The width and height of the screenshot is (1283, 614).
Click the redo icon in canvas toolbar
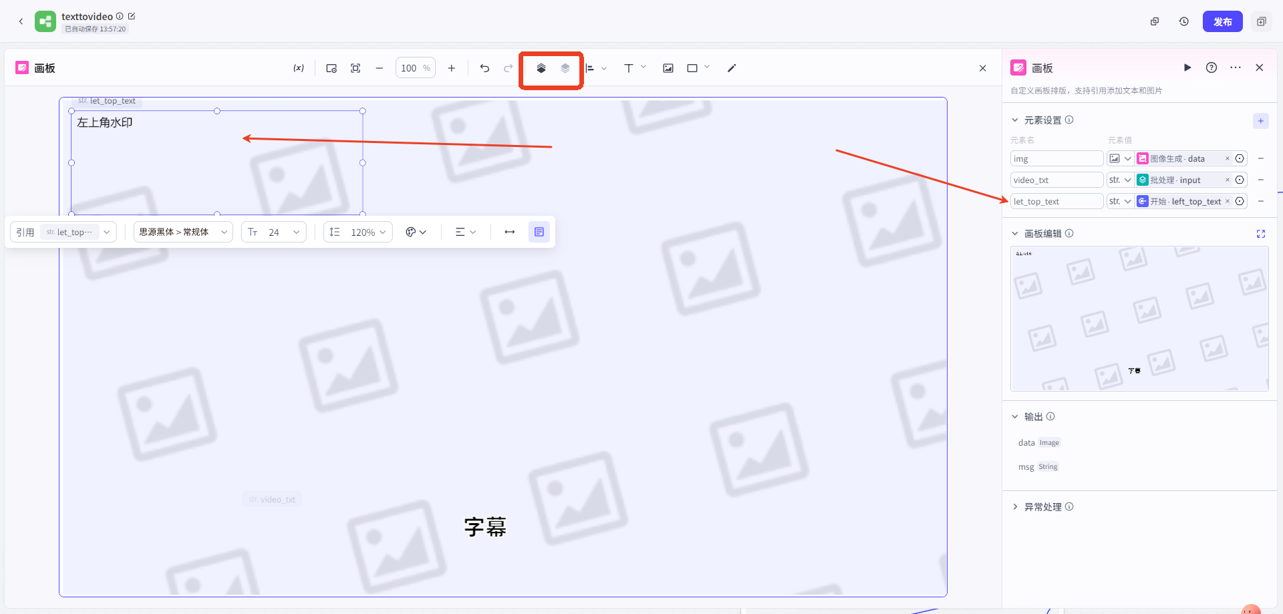click(x=508, y=67)
